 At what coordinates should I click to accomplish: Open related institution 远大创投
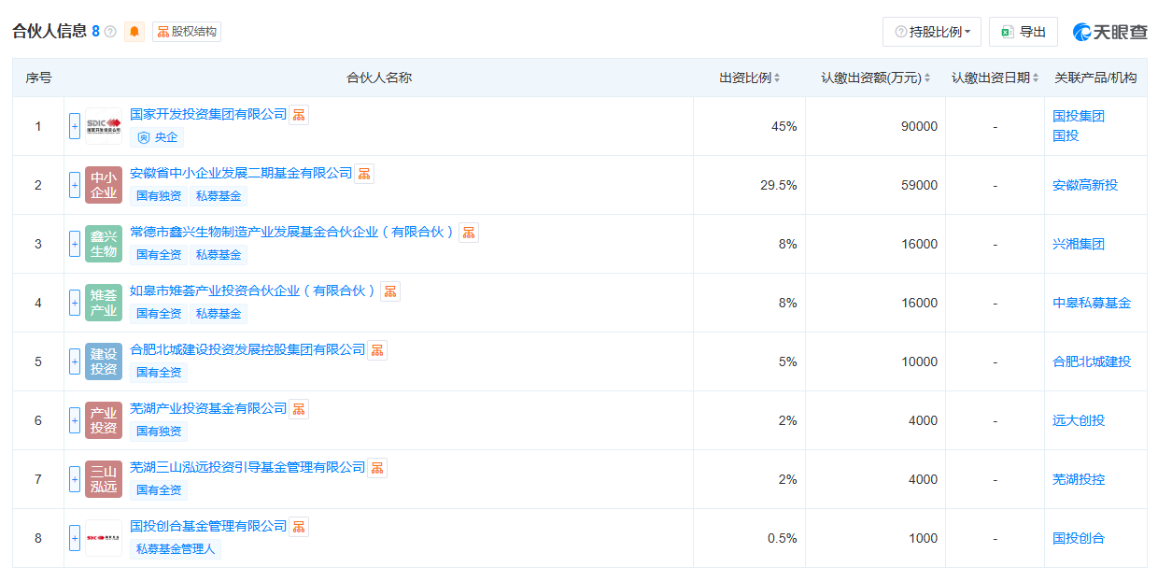[1079, 420]
